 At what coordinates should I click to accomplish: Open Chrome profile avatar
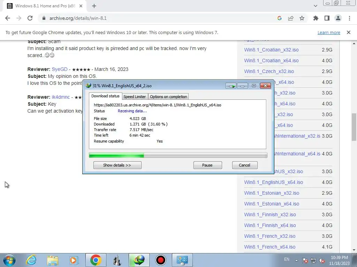point(338,18)
